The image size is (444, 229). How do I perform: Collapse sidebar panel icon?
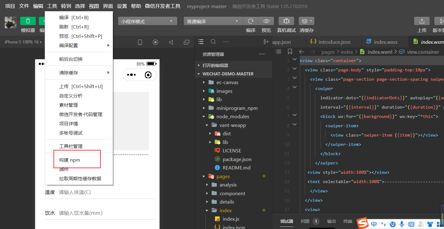[x=266, y=42]
